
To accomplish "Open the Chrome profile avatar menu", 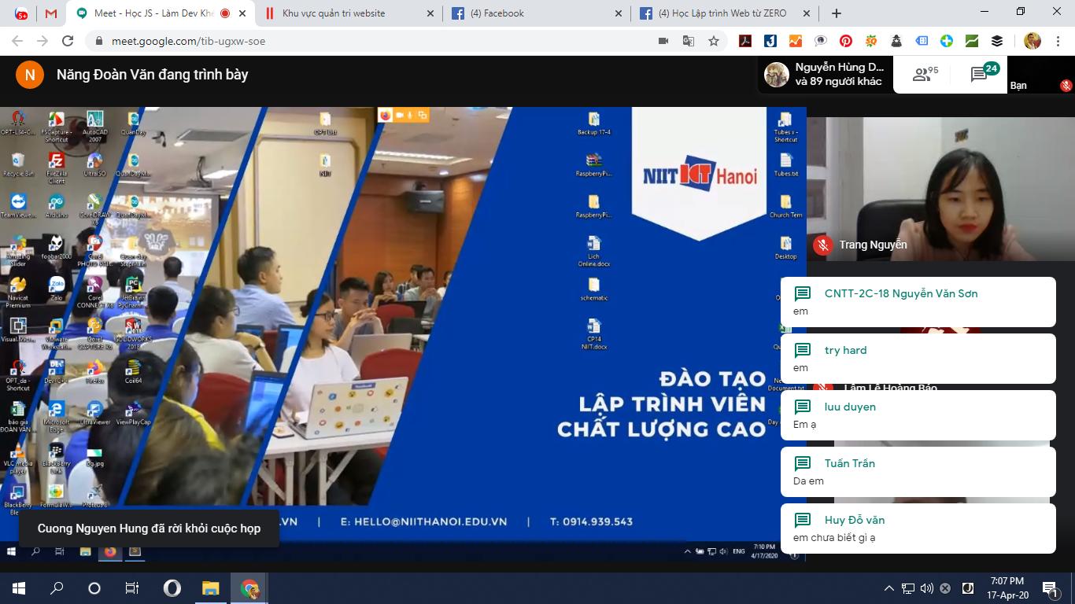I will 1033,41.
